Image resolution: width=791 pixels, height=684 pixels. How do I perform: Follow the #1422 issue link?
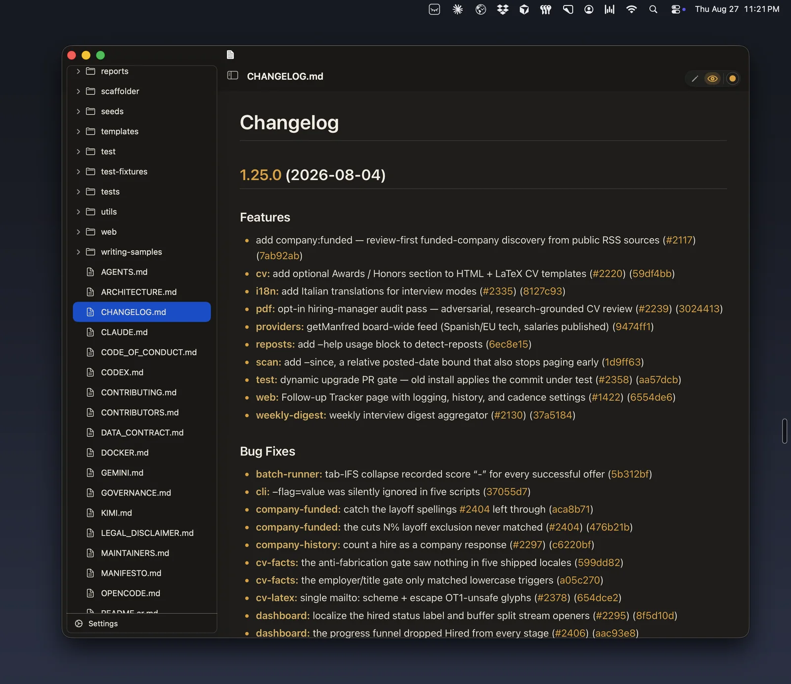click(606, 398)
